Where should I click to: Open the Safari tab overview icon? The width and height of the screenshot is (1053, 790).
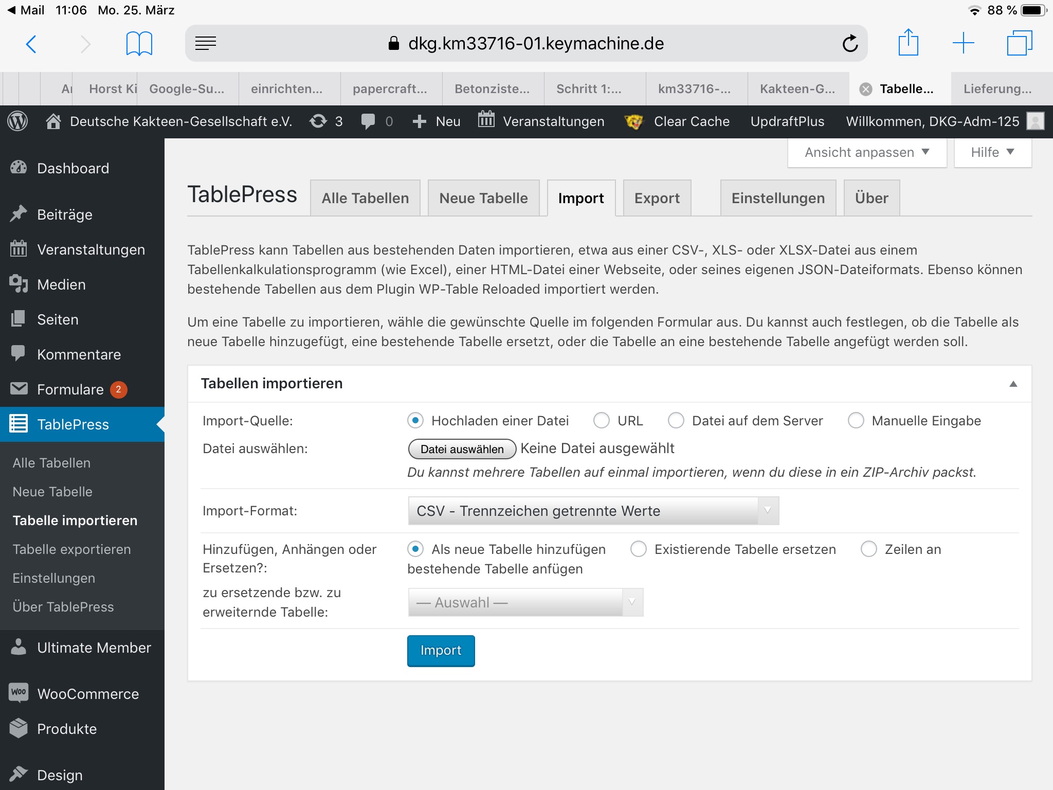[x=1019, y=43]
